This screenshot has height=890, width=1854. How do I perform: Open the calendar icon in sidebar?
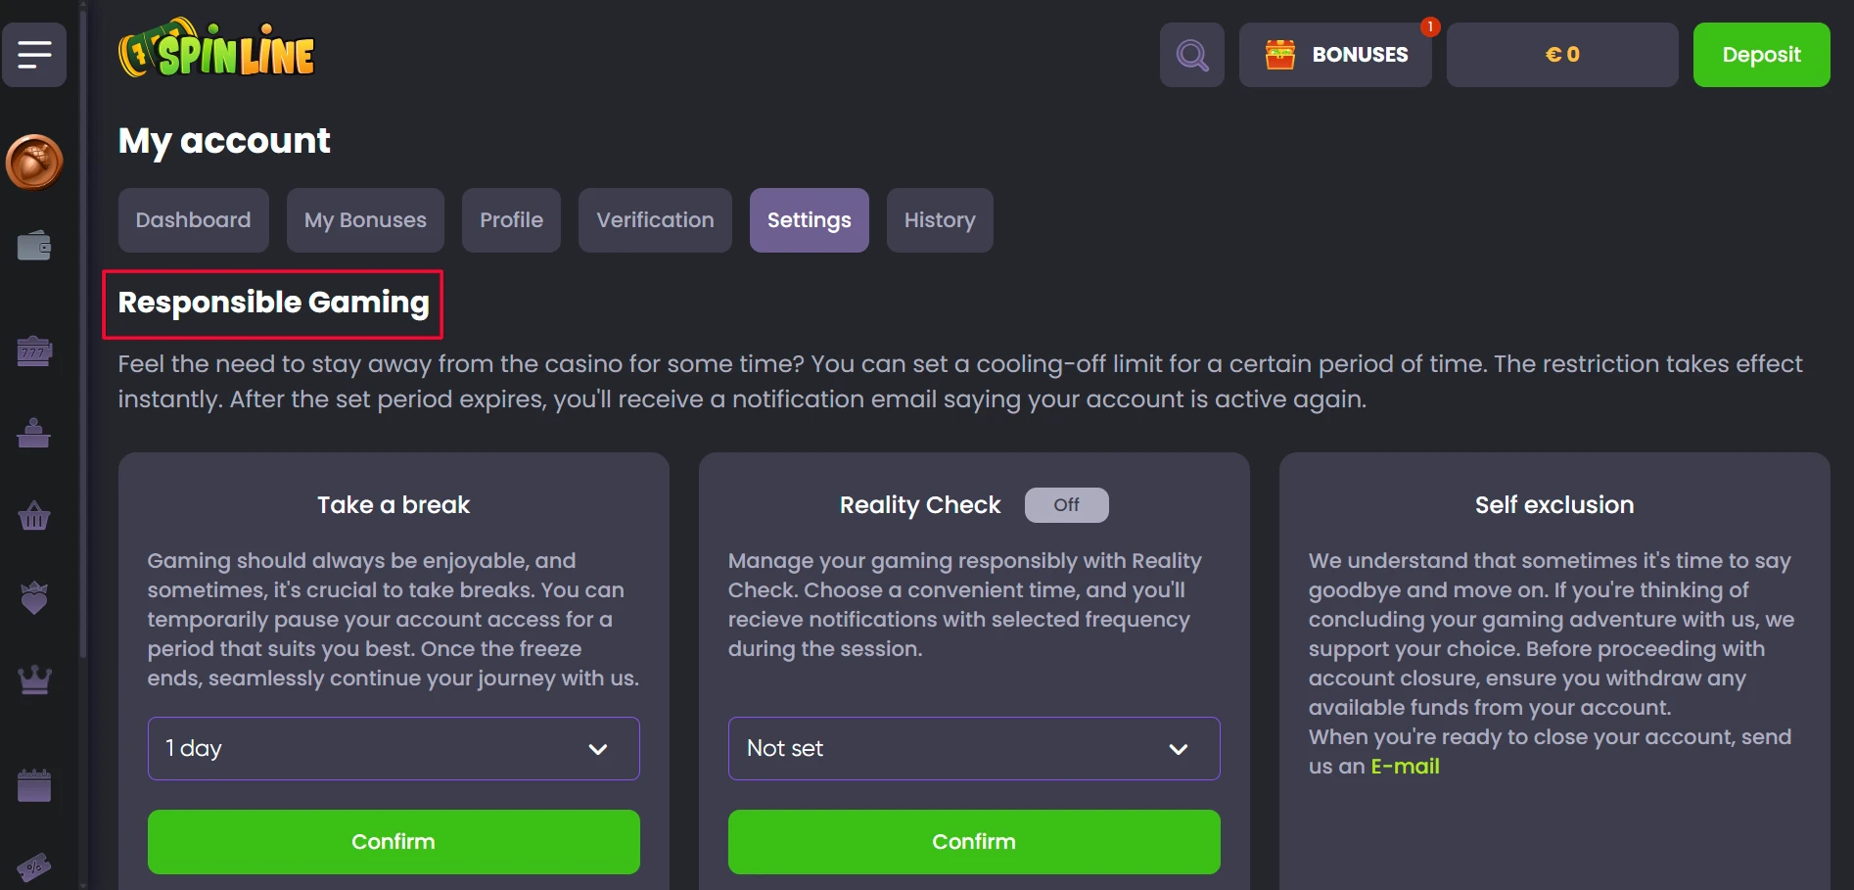[x=34, y=785]
